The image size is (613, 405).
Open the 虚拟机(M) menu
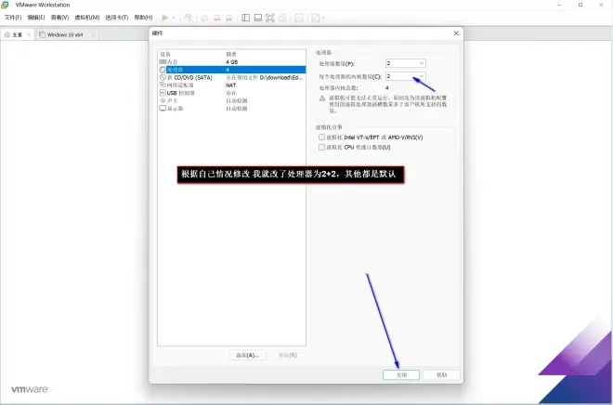click(x=86, y=18)
